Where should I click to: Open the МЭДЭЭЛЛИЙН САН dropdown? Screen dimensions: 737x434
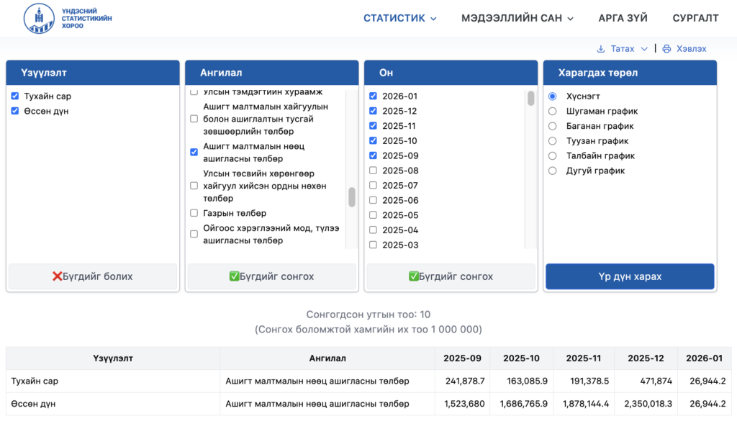click(x=517, y=19)
